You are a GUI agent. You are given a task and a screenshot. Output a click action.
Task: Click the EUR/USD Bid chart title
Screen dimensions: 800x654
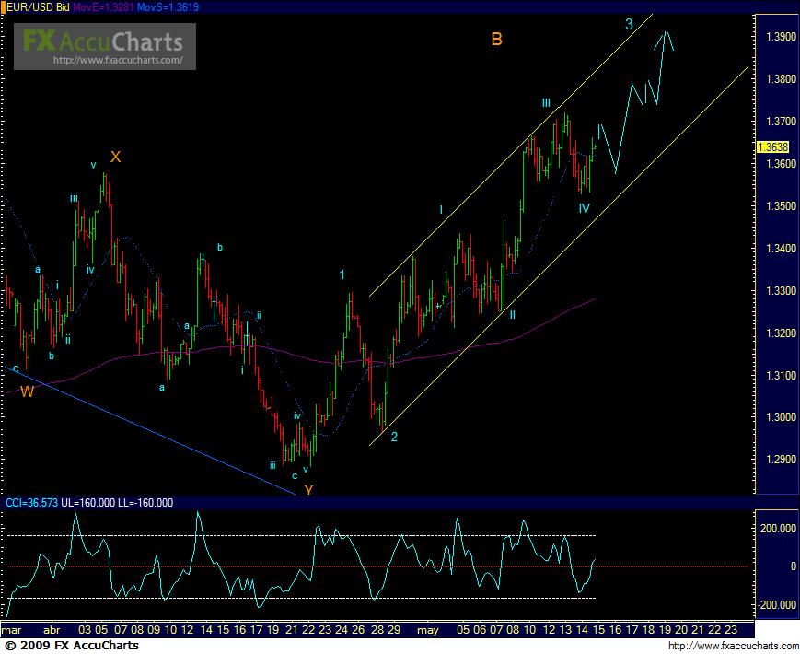33,7
